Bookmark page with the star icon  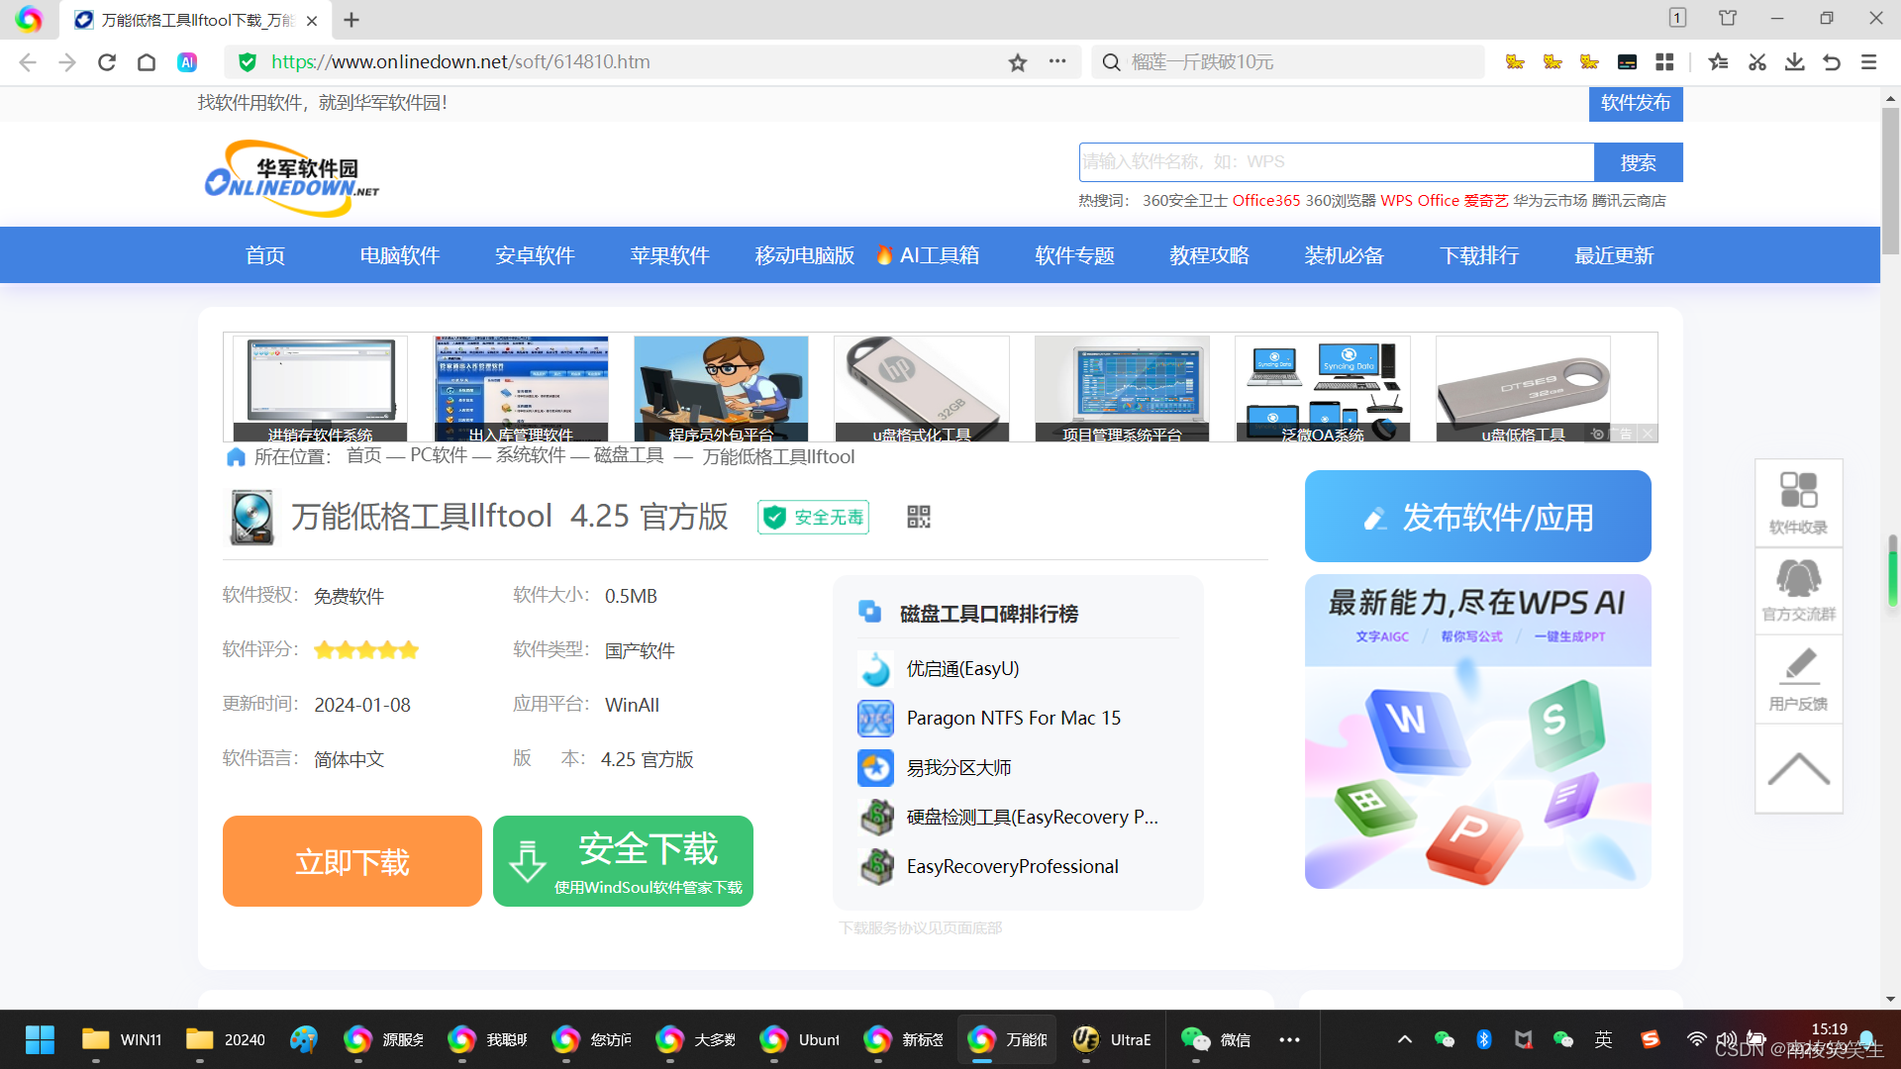(1018, 62)
